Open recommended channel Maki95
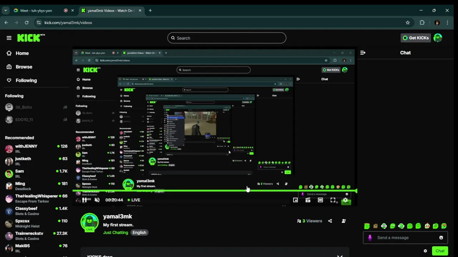 click(x=36, y=248)
